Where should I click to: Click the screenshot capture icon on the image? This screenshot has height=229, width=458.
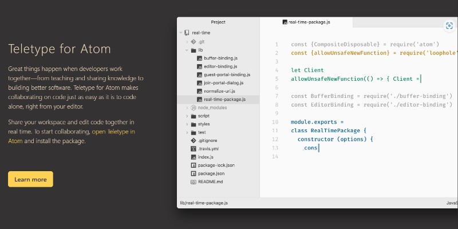pos(449,26)
